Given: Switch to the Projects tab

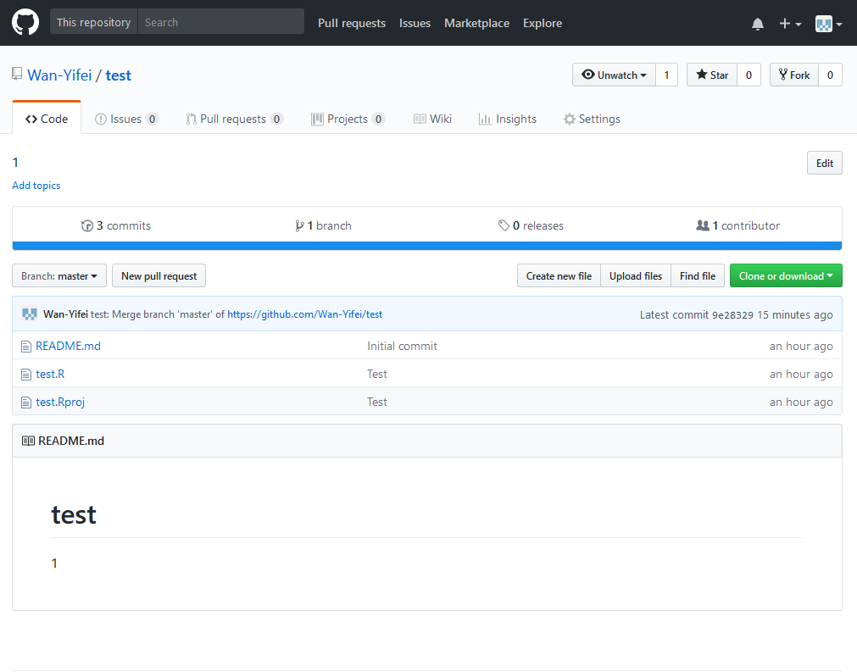Looking at the screenshot, I should click(348, 119).
